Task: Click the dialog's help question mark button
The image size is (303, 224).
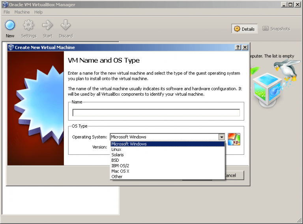Action: tap(238, 47)
